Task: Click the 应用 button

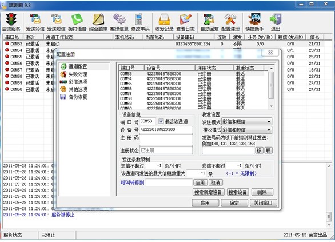Action: click(x=205, y=203)
